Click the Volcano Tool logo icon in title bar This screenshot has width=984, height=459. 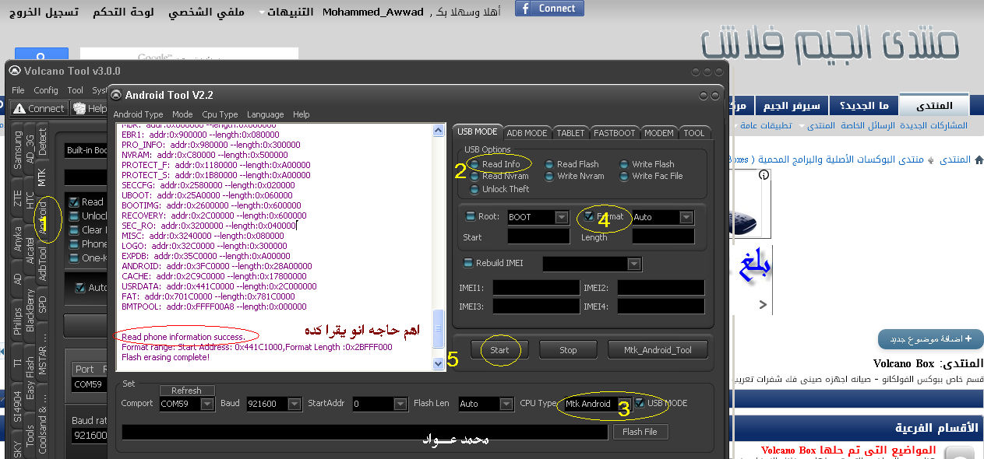click(x=13, y=71)
